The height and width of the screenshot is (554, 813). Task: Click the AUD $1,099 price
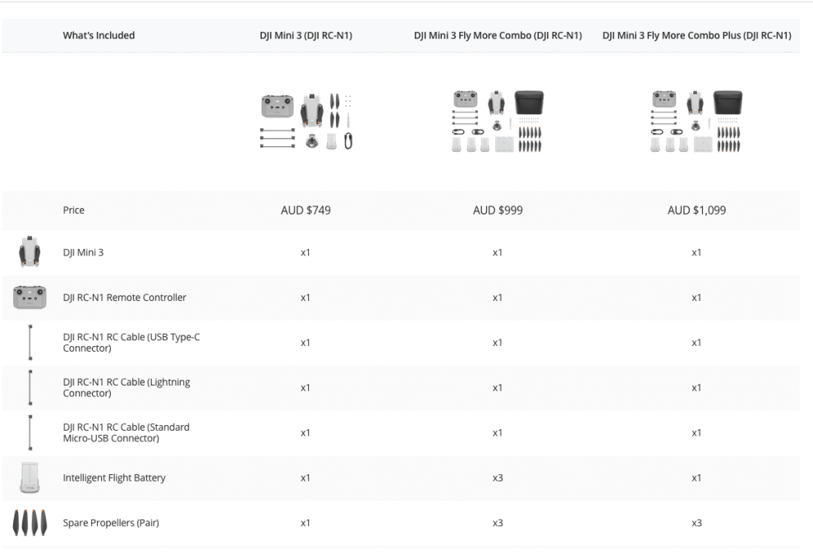point(696,210)
